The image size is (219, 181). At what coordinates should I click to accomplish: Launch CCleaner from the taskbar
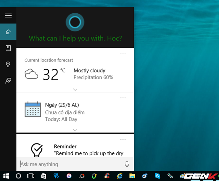pos(107,176)
